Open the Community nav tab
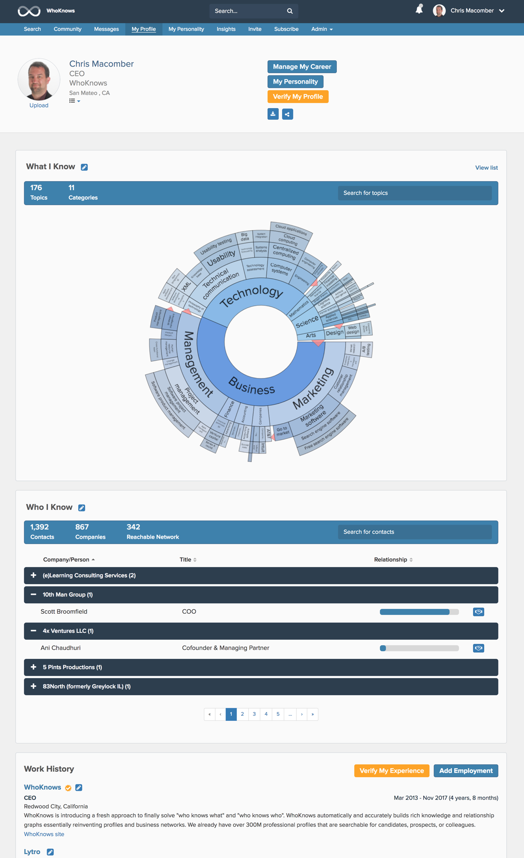The image size is (524, 858). click(68, 29)
